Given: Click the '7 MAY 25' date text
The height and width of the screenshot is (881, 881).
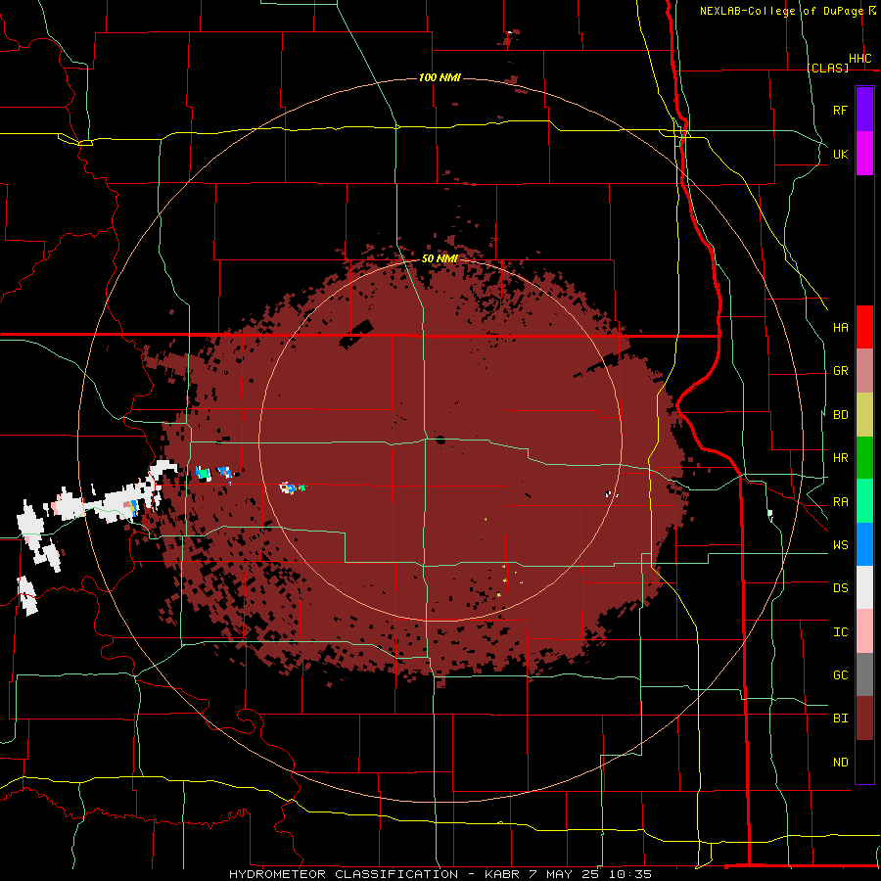Looking at the screenshot, I should tap(565, 874).
